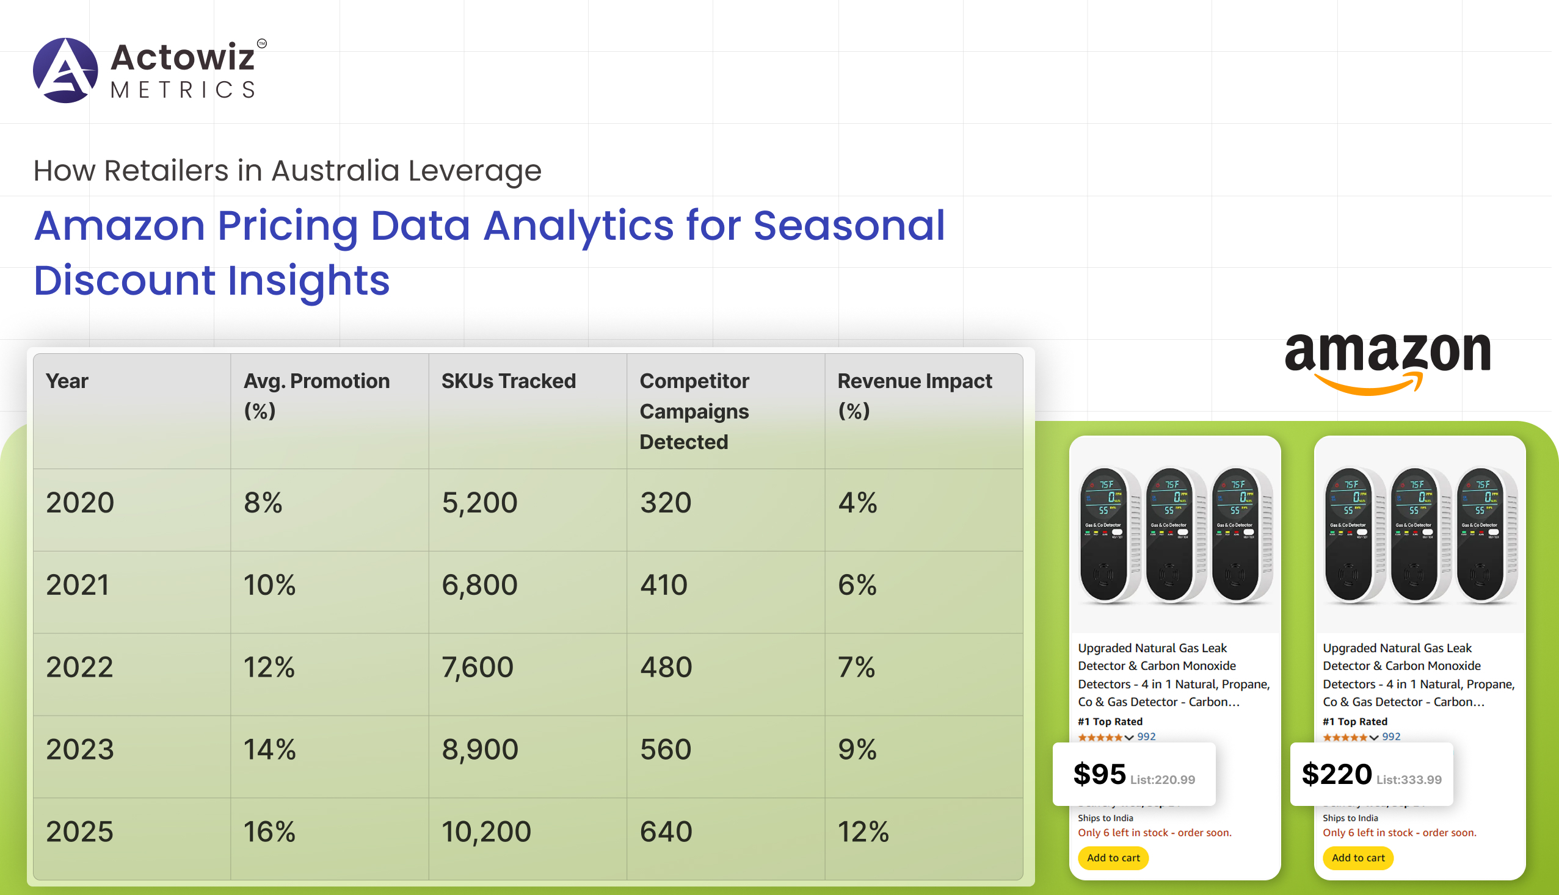Open the gas detector image above the $95 price
This screenshot has width=1559, height=895.
pyautogui.click(x=1174, y=536)
